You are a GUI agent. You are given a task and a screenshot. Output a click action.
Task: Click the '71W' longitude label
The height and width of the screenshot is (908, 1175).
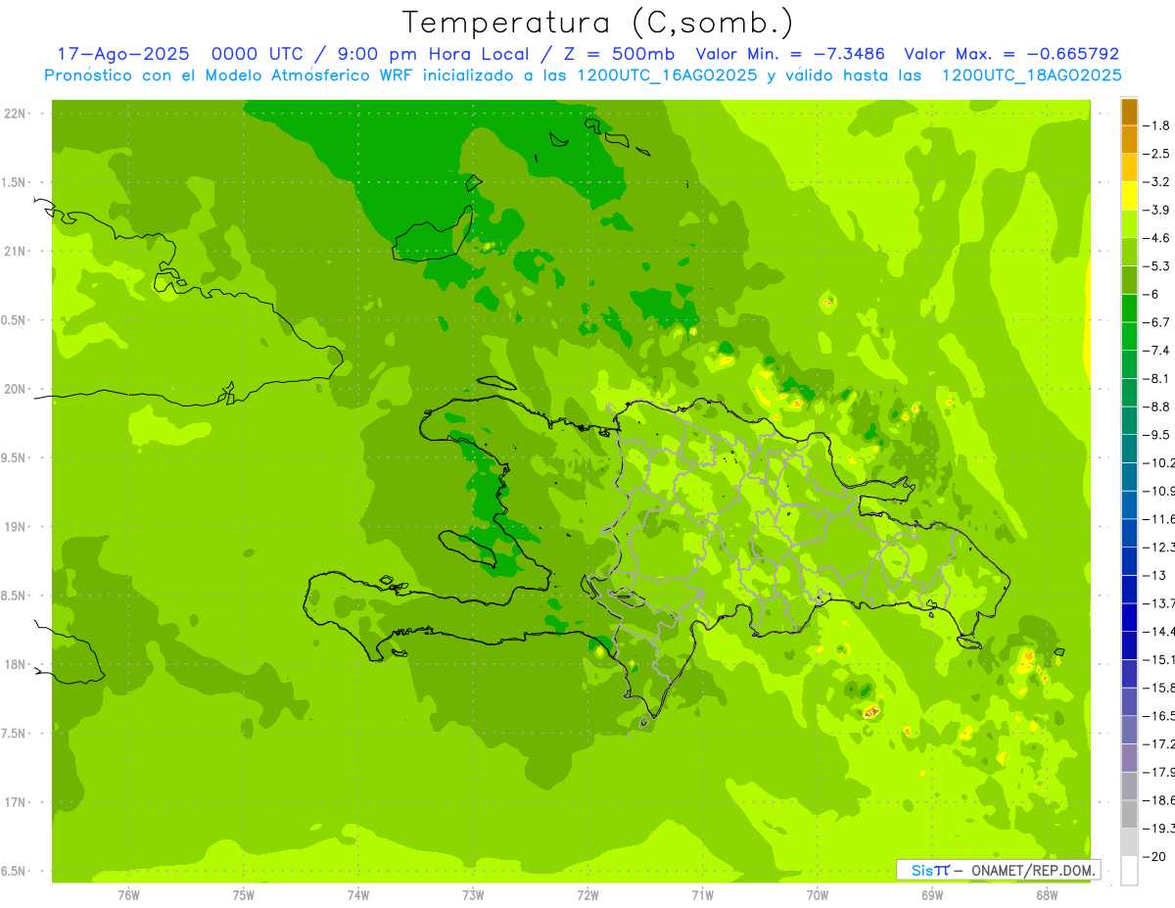pos(702,895)
